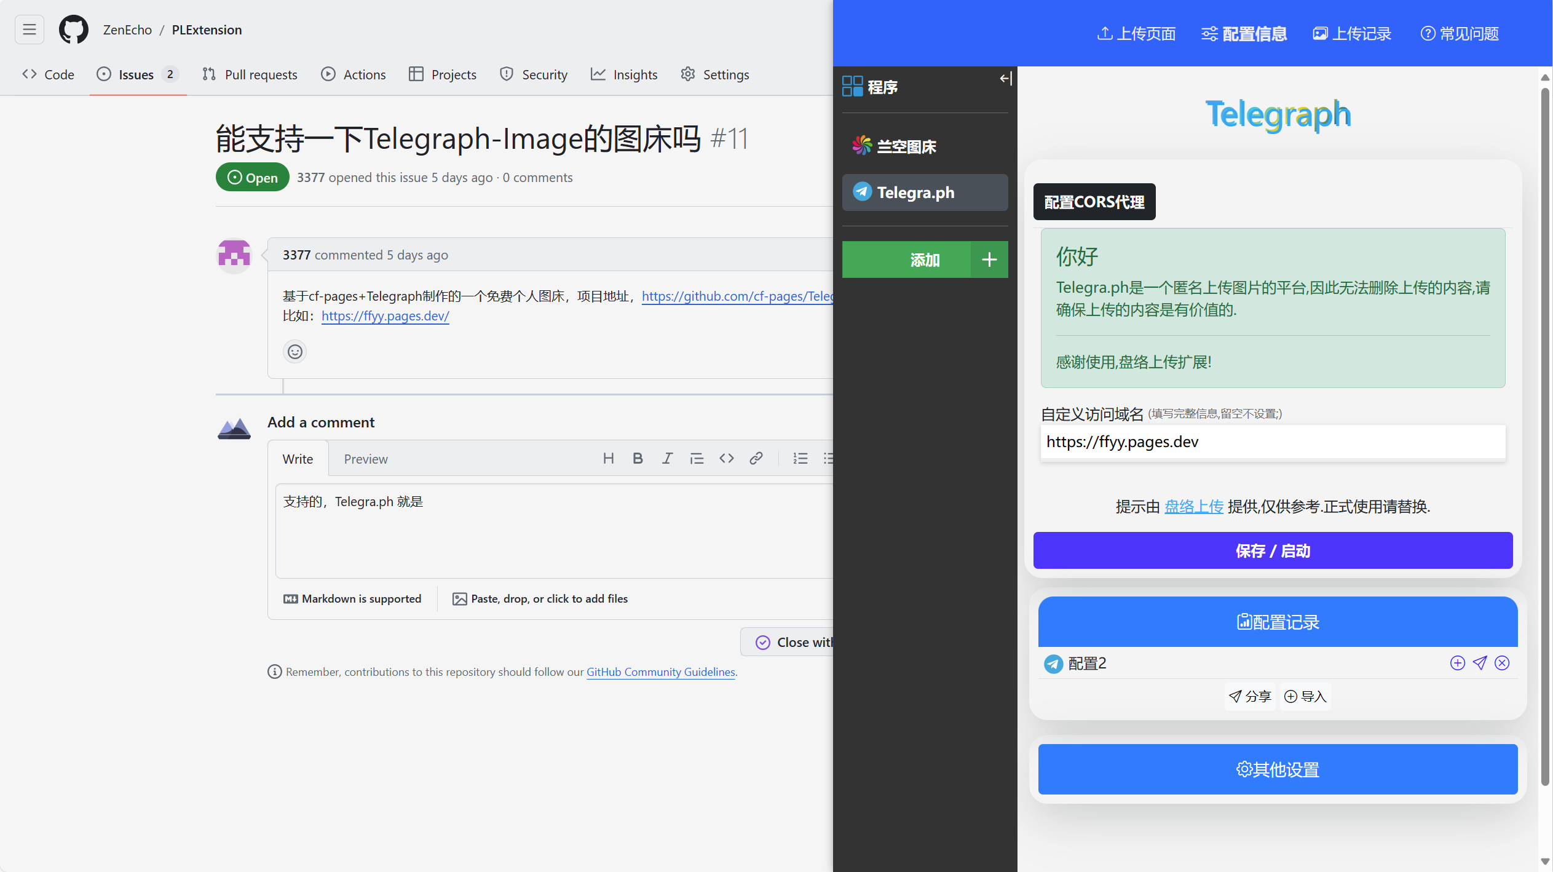This screenshot has width=1553, height=872.
Task: Open the Issues tab
Action: [x=138, y=74]
